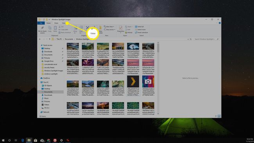Open the recent locations dropdown arrow
This screenshot has width=254, height=143.
(47, 39)
